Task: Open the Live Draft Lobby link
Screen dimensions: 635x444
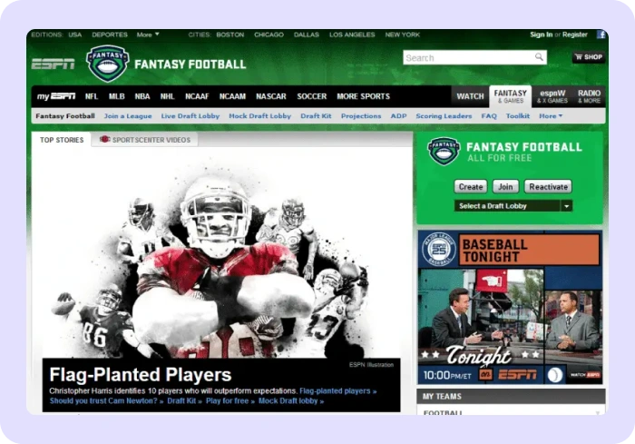Action: (x=190, y=116)
